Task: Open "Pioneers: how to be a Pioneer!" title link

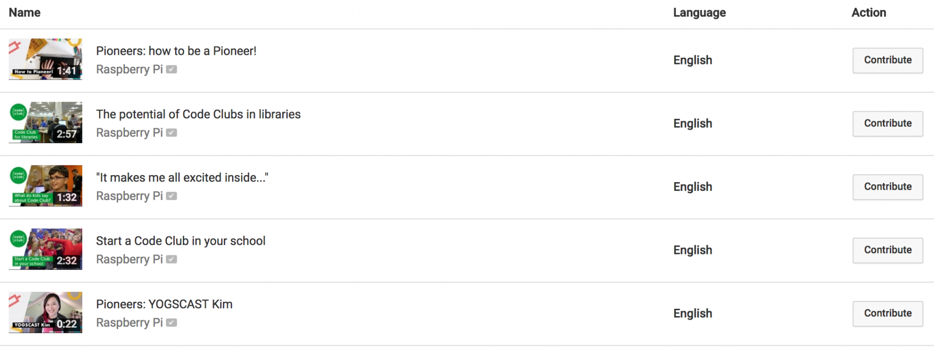Action: (176, 51)
